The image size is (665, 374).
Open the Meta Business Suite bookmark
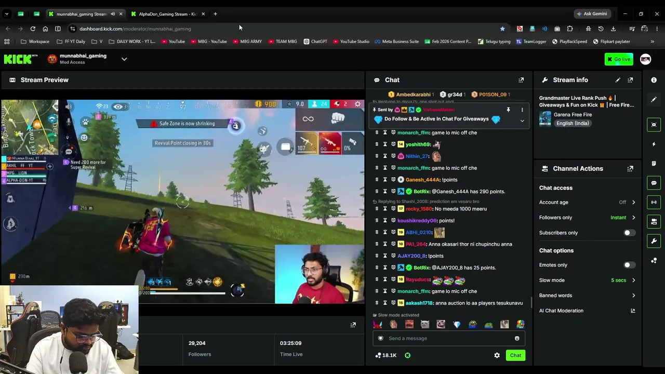pos(396,42)
